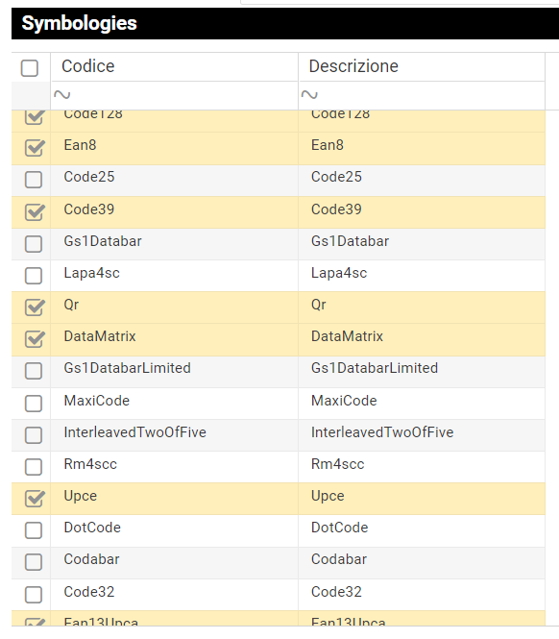This screenshot has width=559, height=639.
Task: Check the MaxiCode row checkbox
Action: click(34, 404)
